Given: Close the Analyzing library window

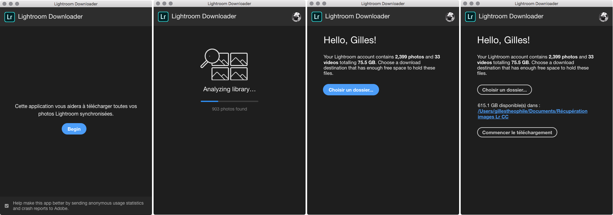Looking at the screenshot, I should [x=158, y=3].
